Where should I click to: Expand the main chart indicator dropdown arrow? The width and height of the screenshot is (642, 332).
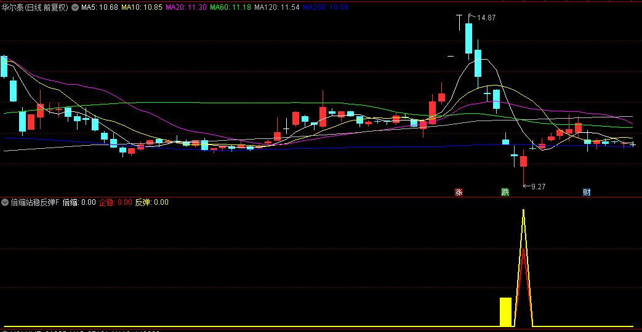pos(75,7)
